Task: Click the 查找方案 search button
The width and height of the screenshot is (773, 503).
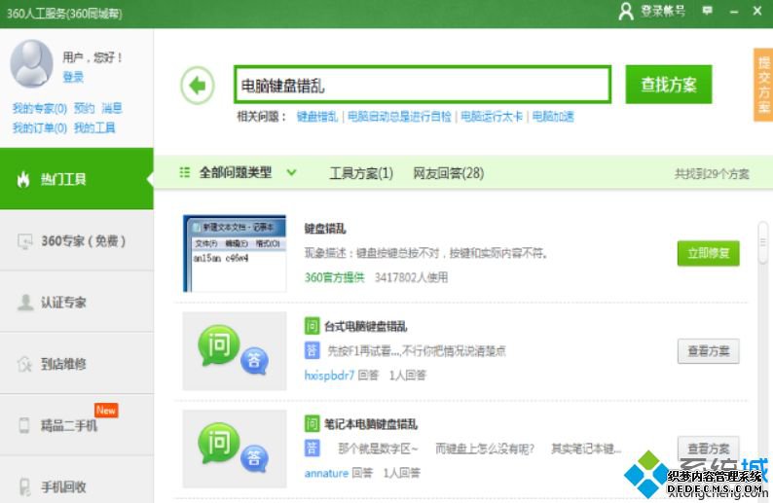Action: (x=669, y=85)
